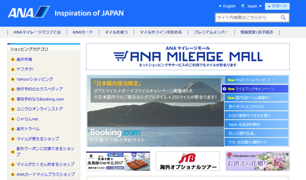This screenshot has height=180, width=306.
Task: Click the circular arrow icon on マイルアップキャンペーン tab
Action: pos(224,89)
